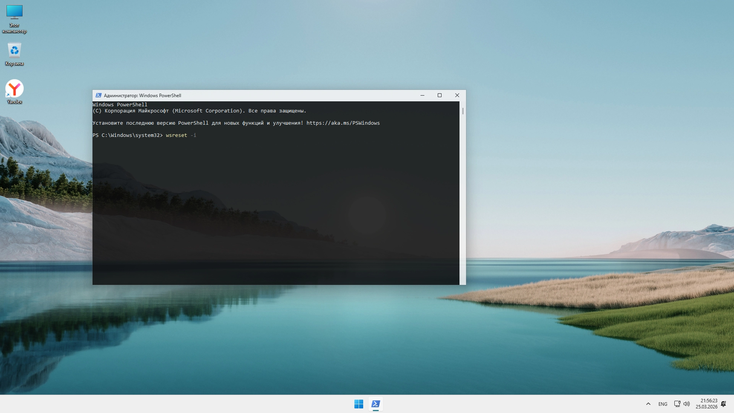Click the aka.ms/PSWindows URL text
Image resolution: width=734 pixels, height=413 pixels.
pos(343,123)
